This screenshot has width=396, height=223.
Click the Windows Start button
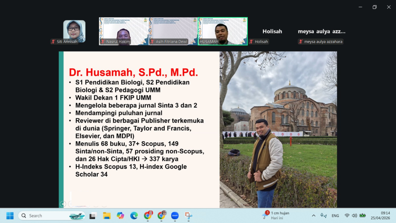click(x=10, y=216)
